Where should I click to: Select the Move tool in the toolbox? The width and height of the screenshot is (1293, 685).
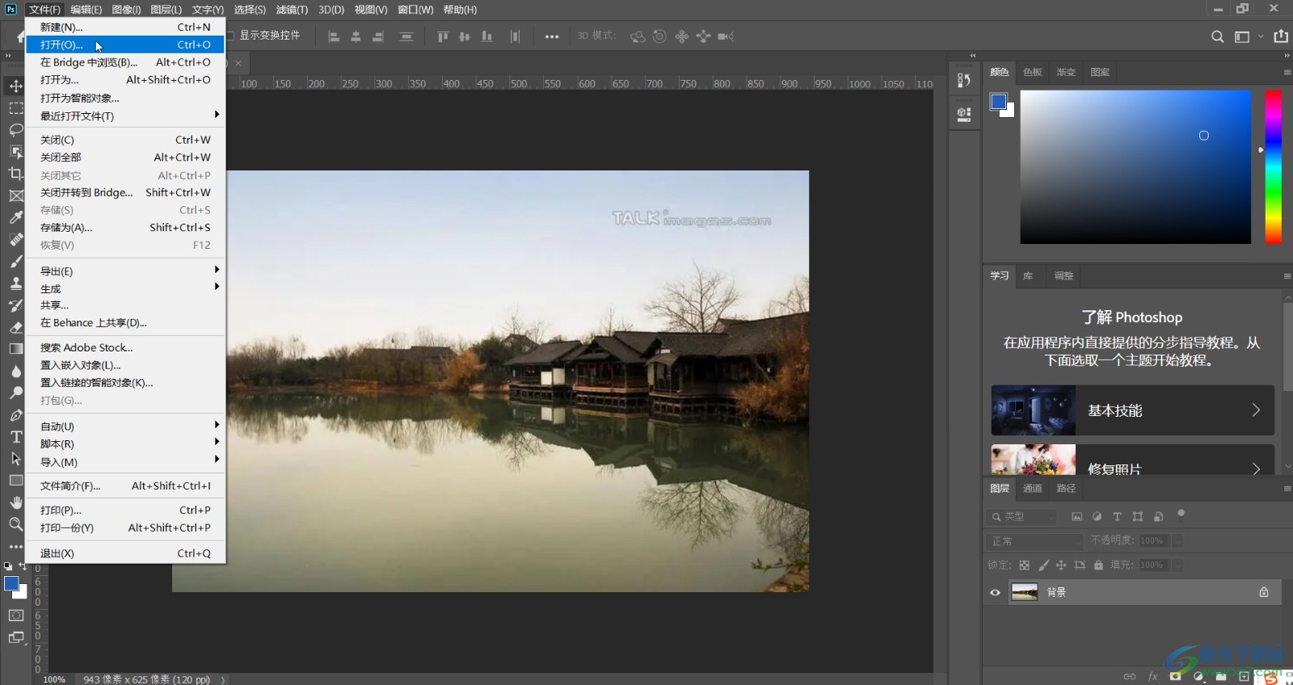point(15,86)
